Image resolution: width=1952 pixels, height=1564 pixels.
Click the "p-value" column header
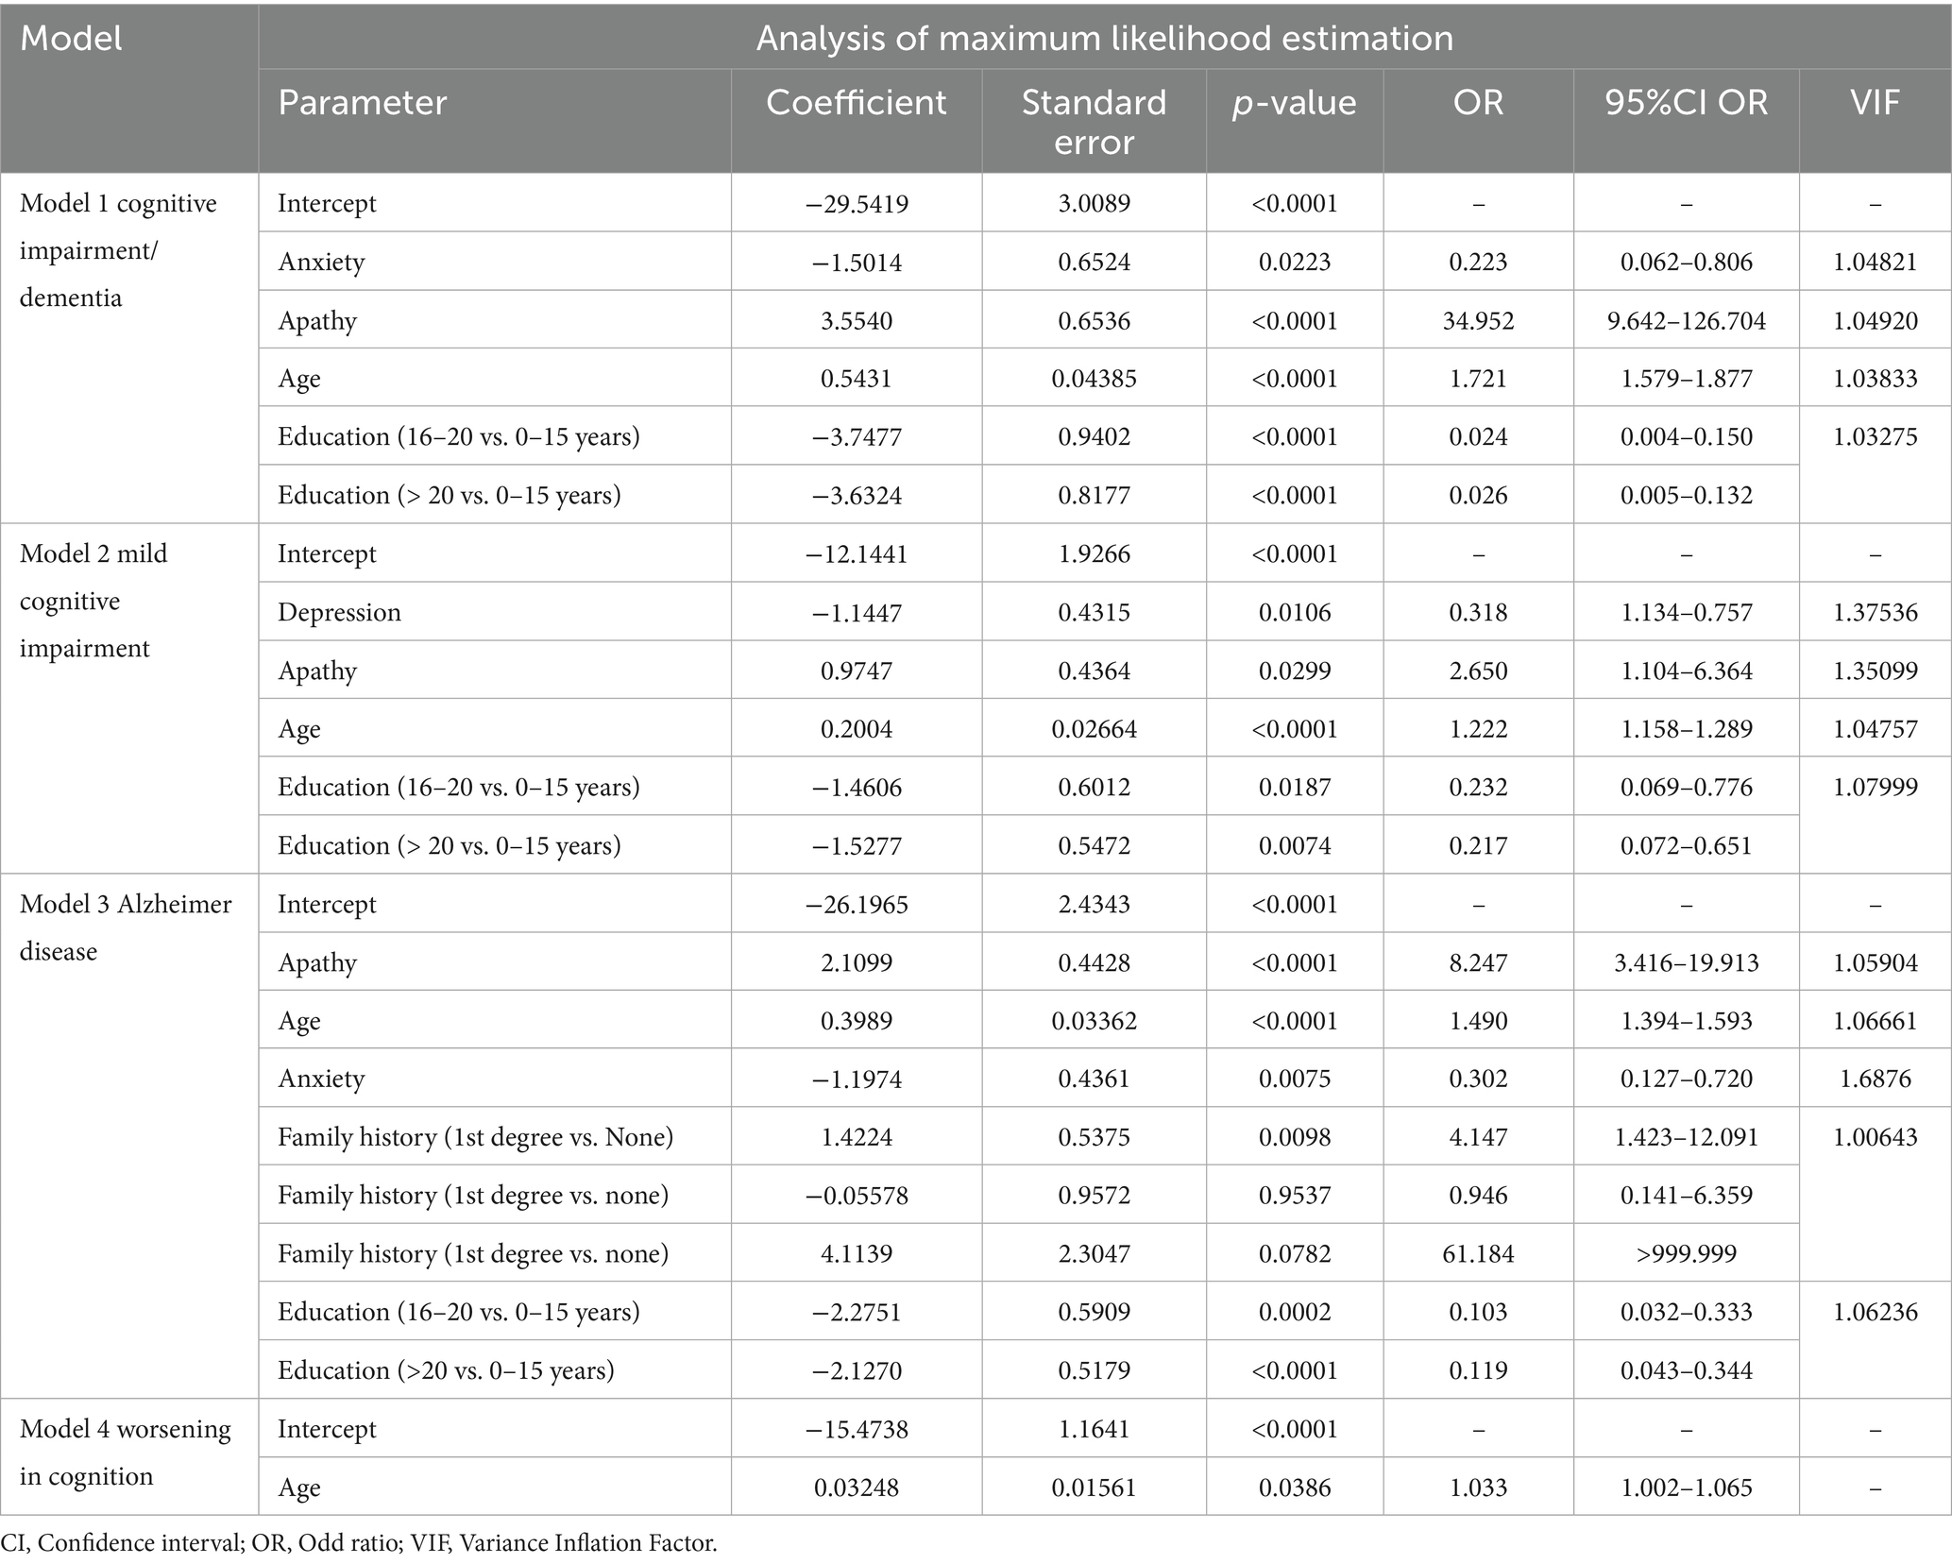pyautogui.click(x=1294, y=103)
